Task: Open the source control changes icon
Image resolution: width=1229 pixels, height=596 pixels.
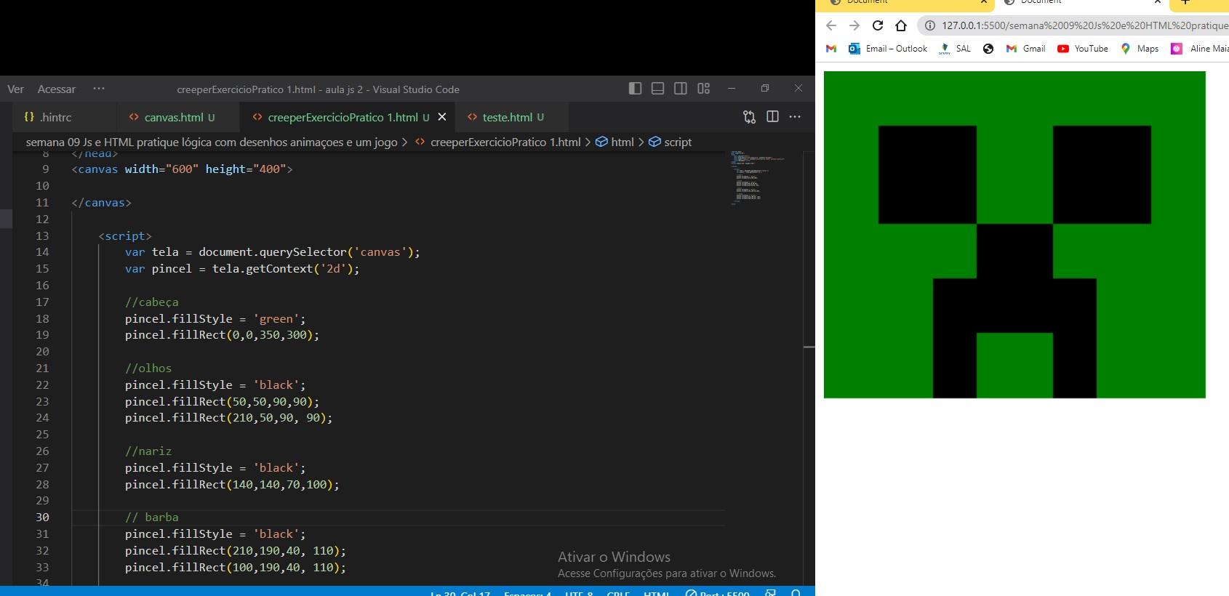Action: click(x=749, y=117)
